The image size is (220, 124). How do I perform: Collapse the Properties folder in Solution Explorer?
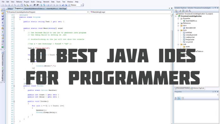pos(178,19)
